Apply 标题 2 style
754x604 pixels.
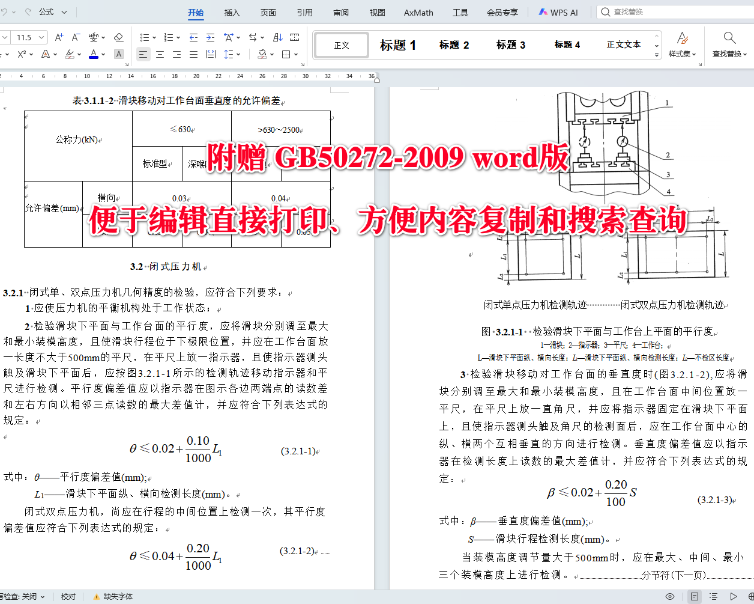pyautogui.click(x=454, y=45)
